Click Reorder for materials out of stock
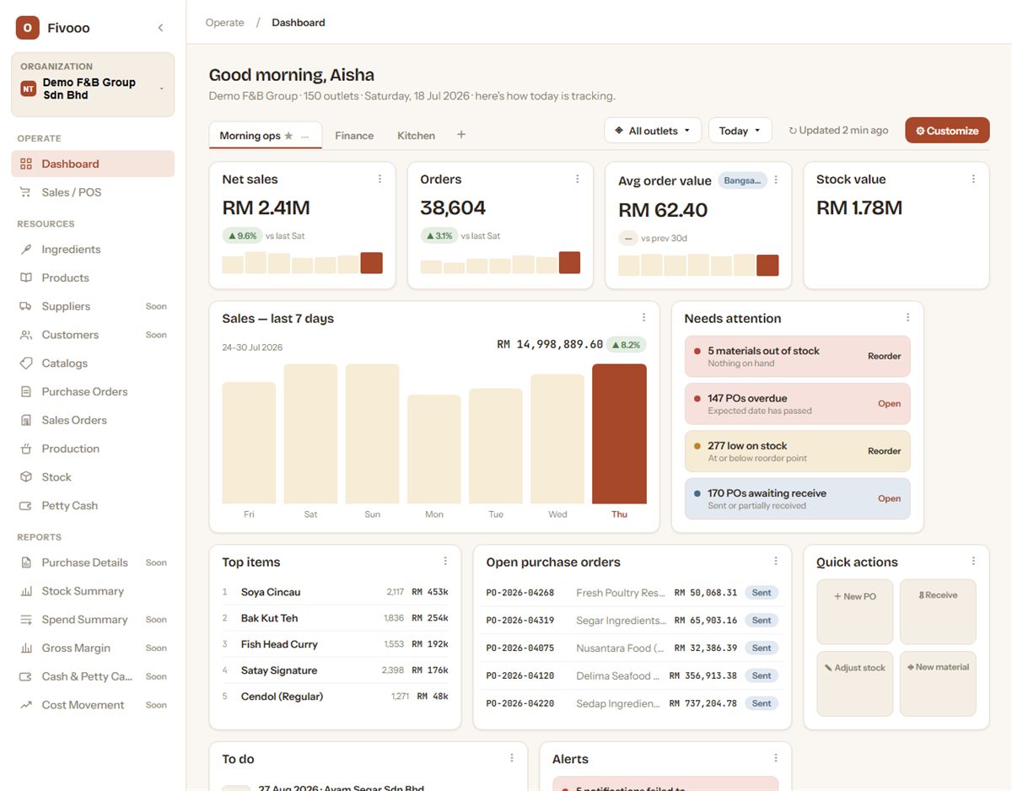The height and width of the screenshot is (791, 1012). click(x=884, y=357)
